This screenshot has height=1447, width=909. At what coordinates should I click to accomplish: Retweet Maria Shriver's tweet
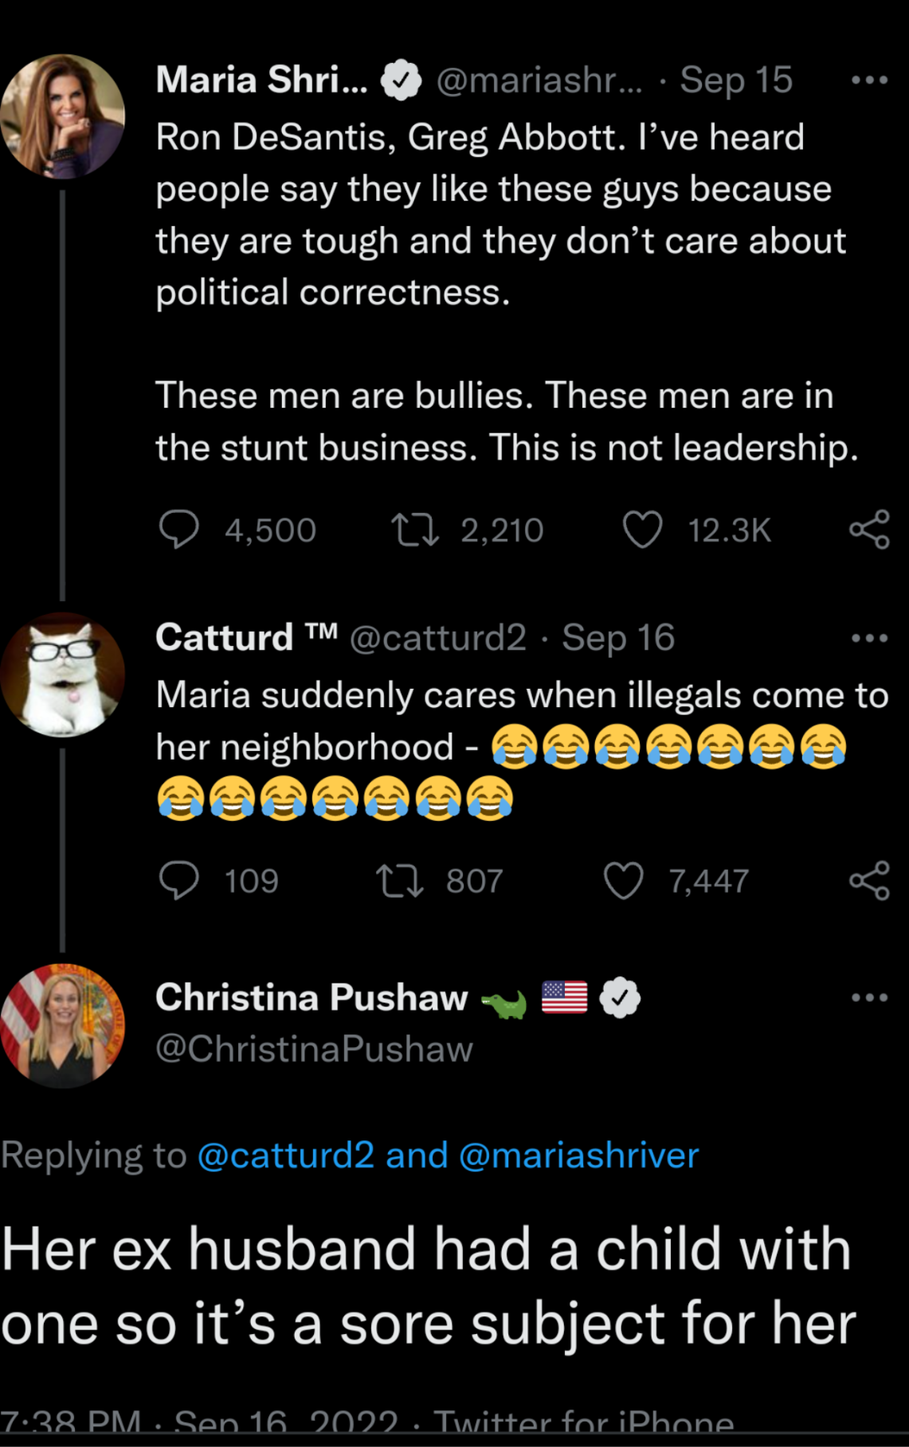click(x=415, y=530)
